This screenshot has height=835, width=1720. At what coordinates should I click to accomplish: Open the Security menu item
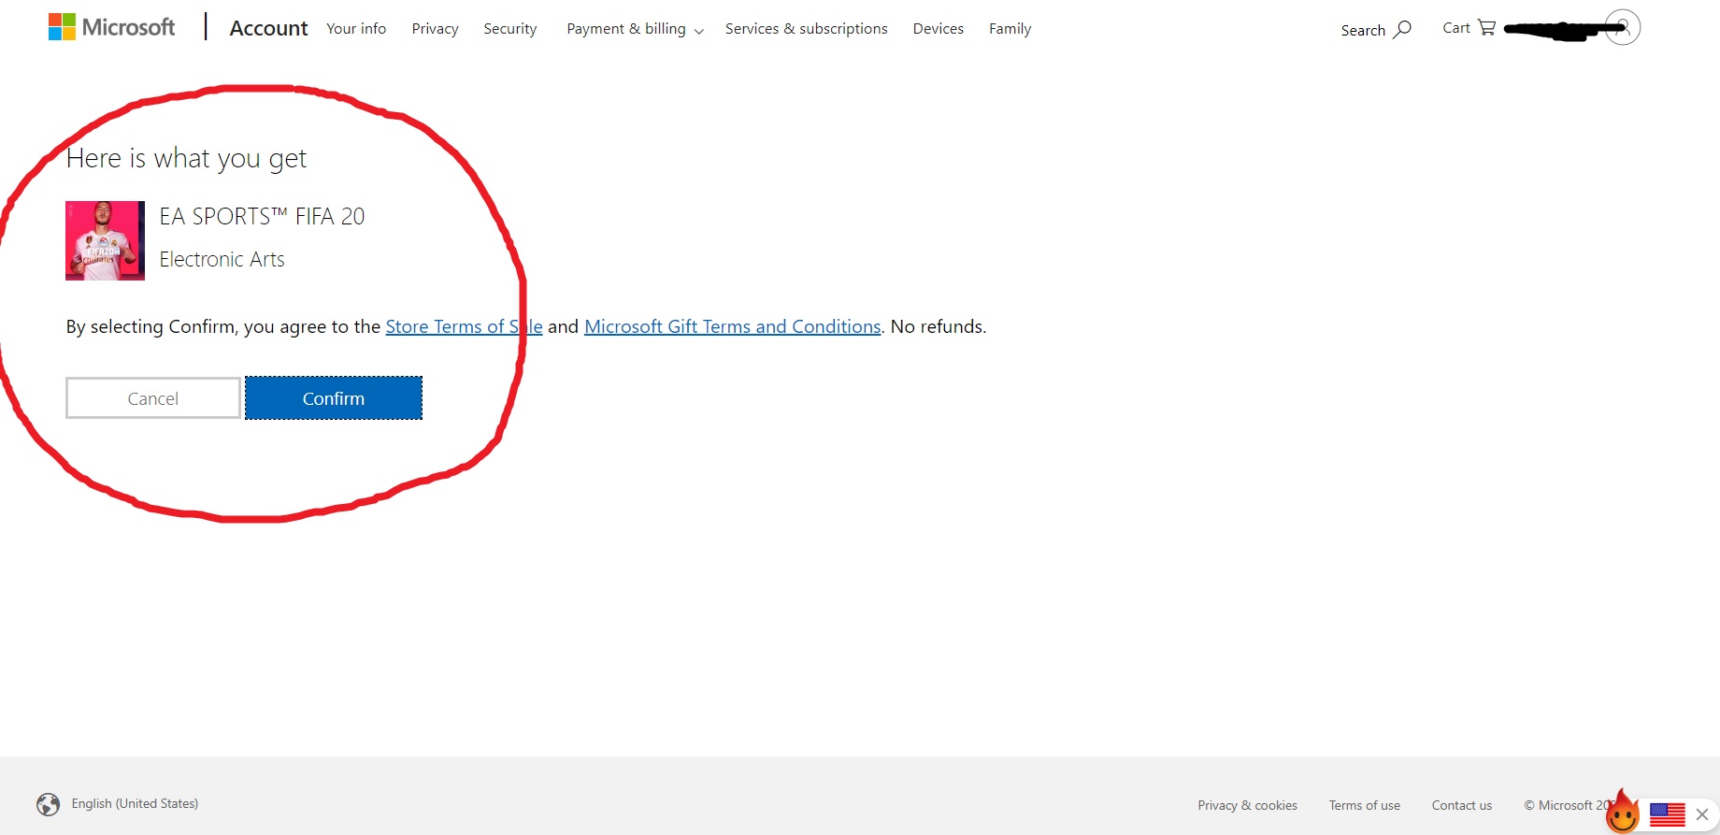point(509,29)
